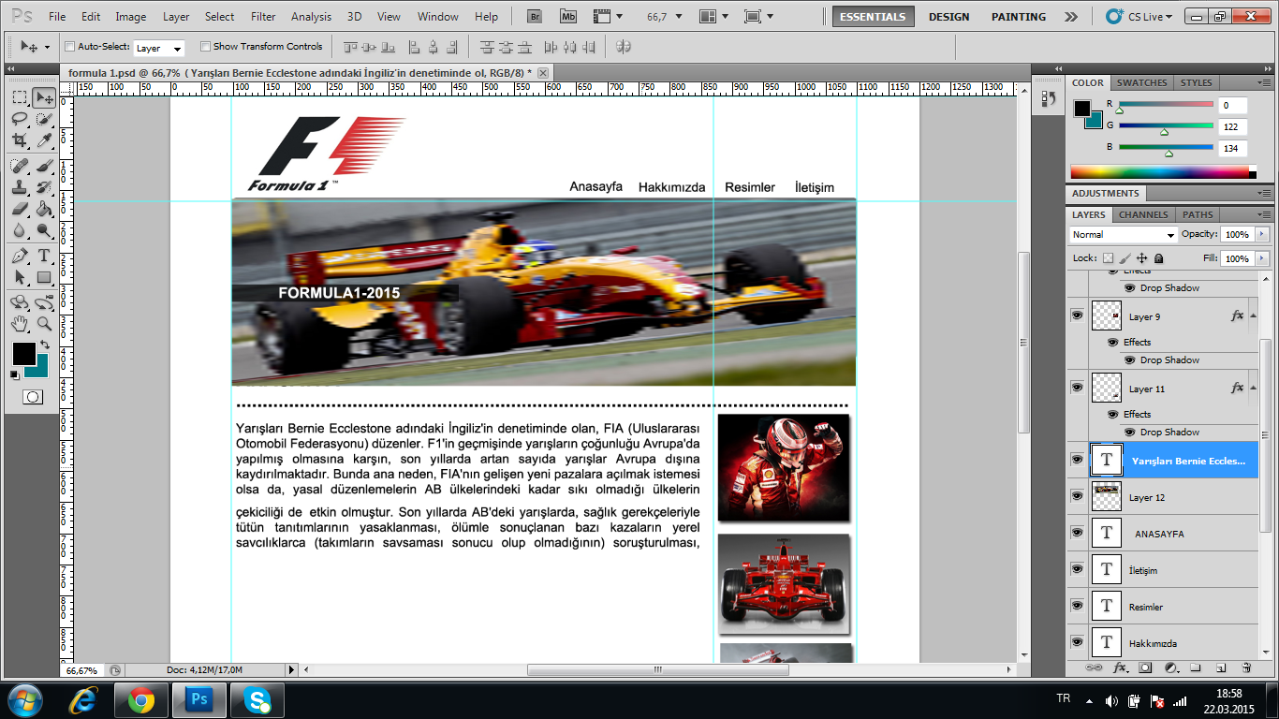Open the Opacity slider arrow
This screenshot has width=1279, height=719.
[1262, 234]
